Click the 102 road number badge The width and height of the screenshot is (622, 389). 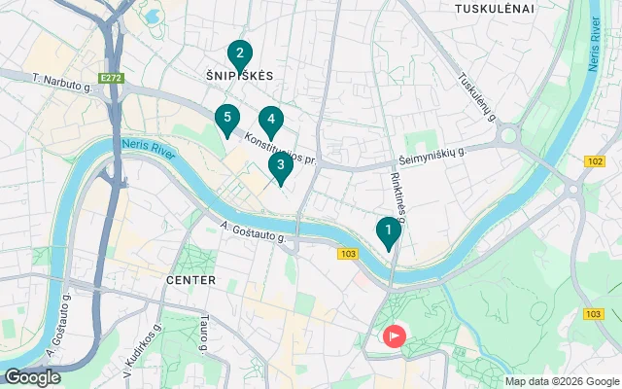point(594,161)
